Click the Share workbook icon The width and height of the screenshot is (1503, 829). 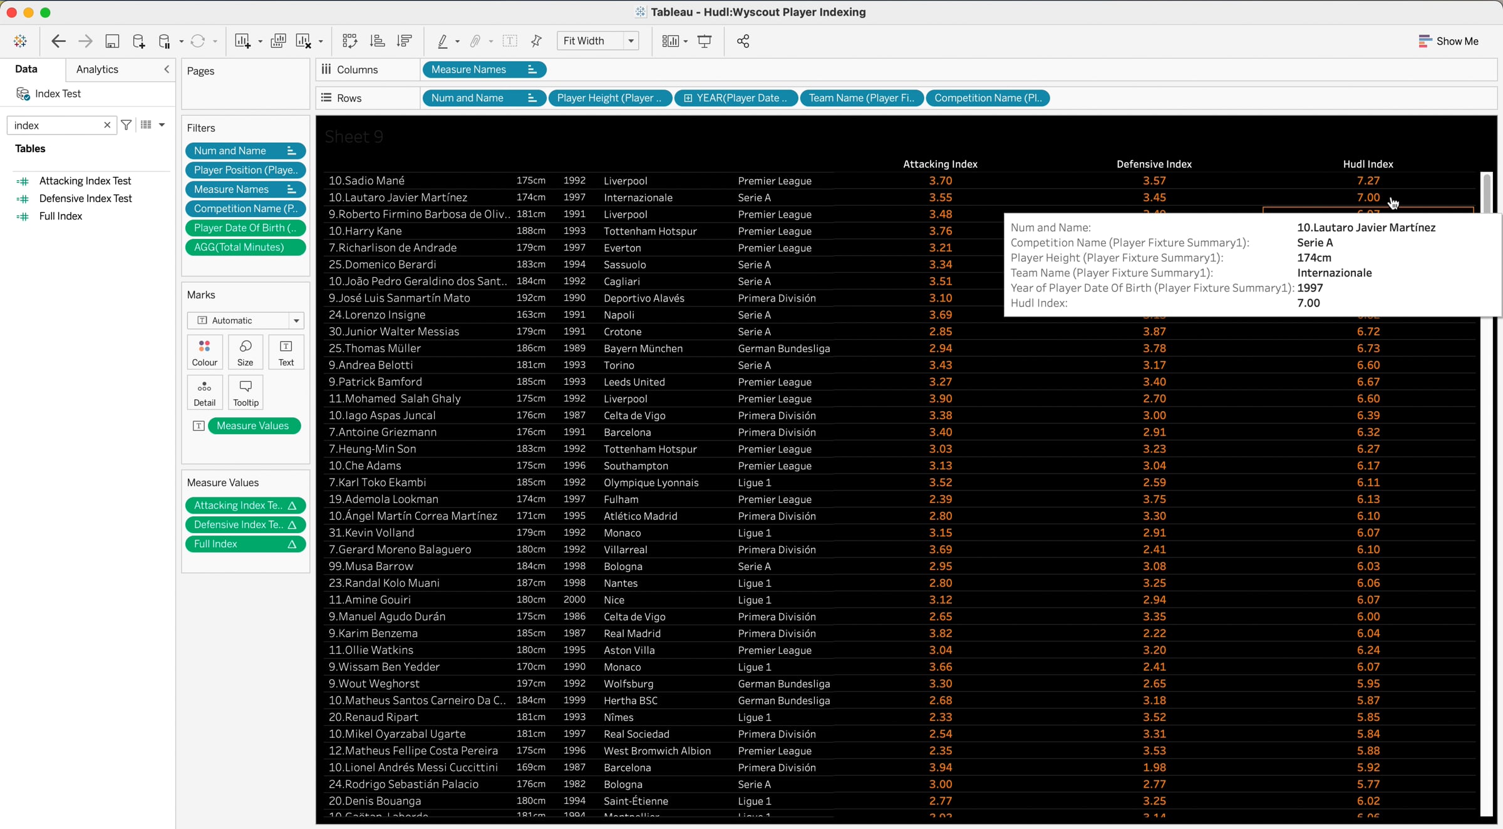tap(743, 41)
